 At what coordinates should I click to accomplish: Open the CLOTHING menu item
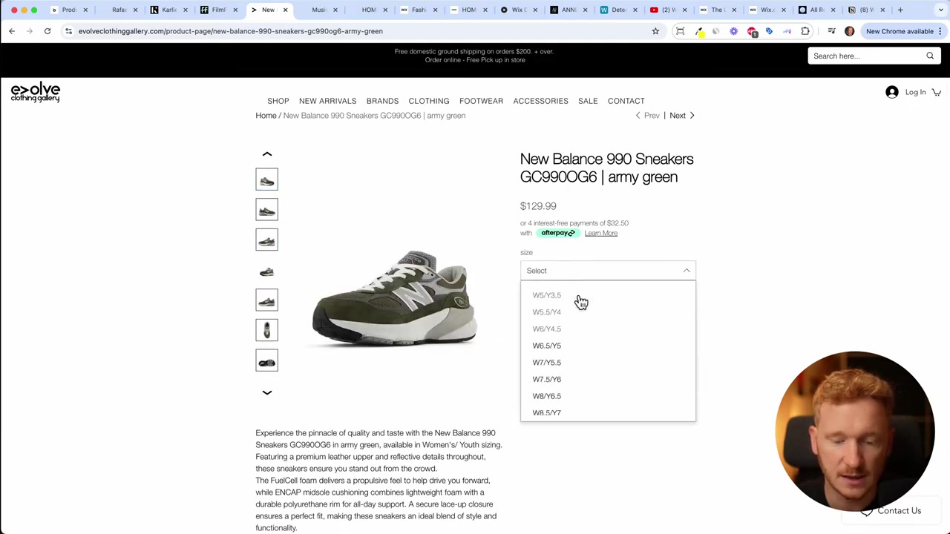pos(429,101)
